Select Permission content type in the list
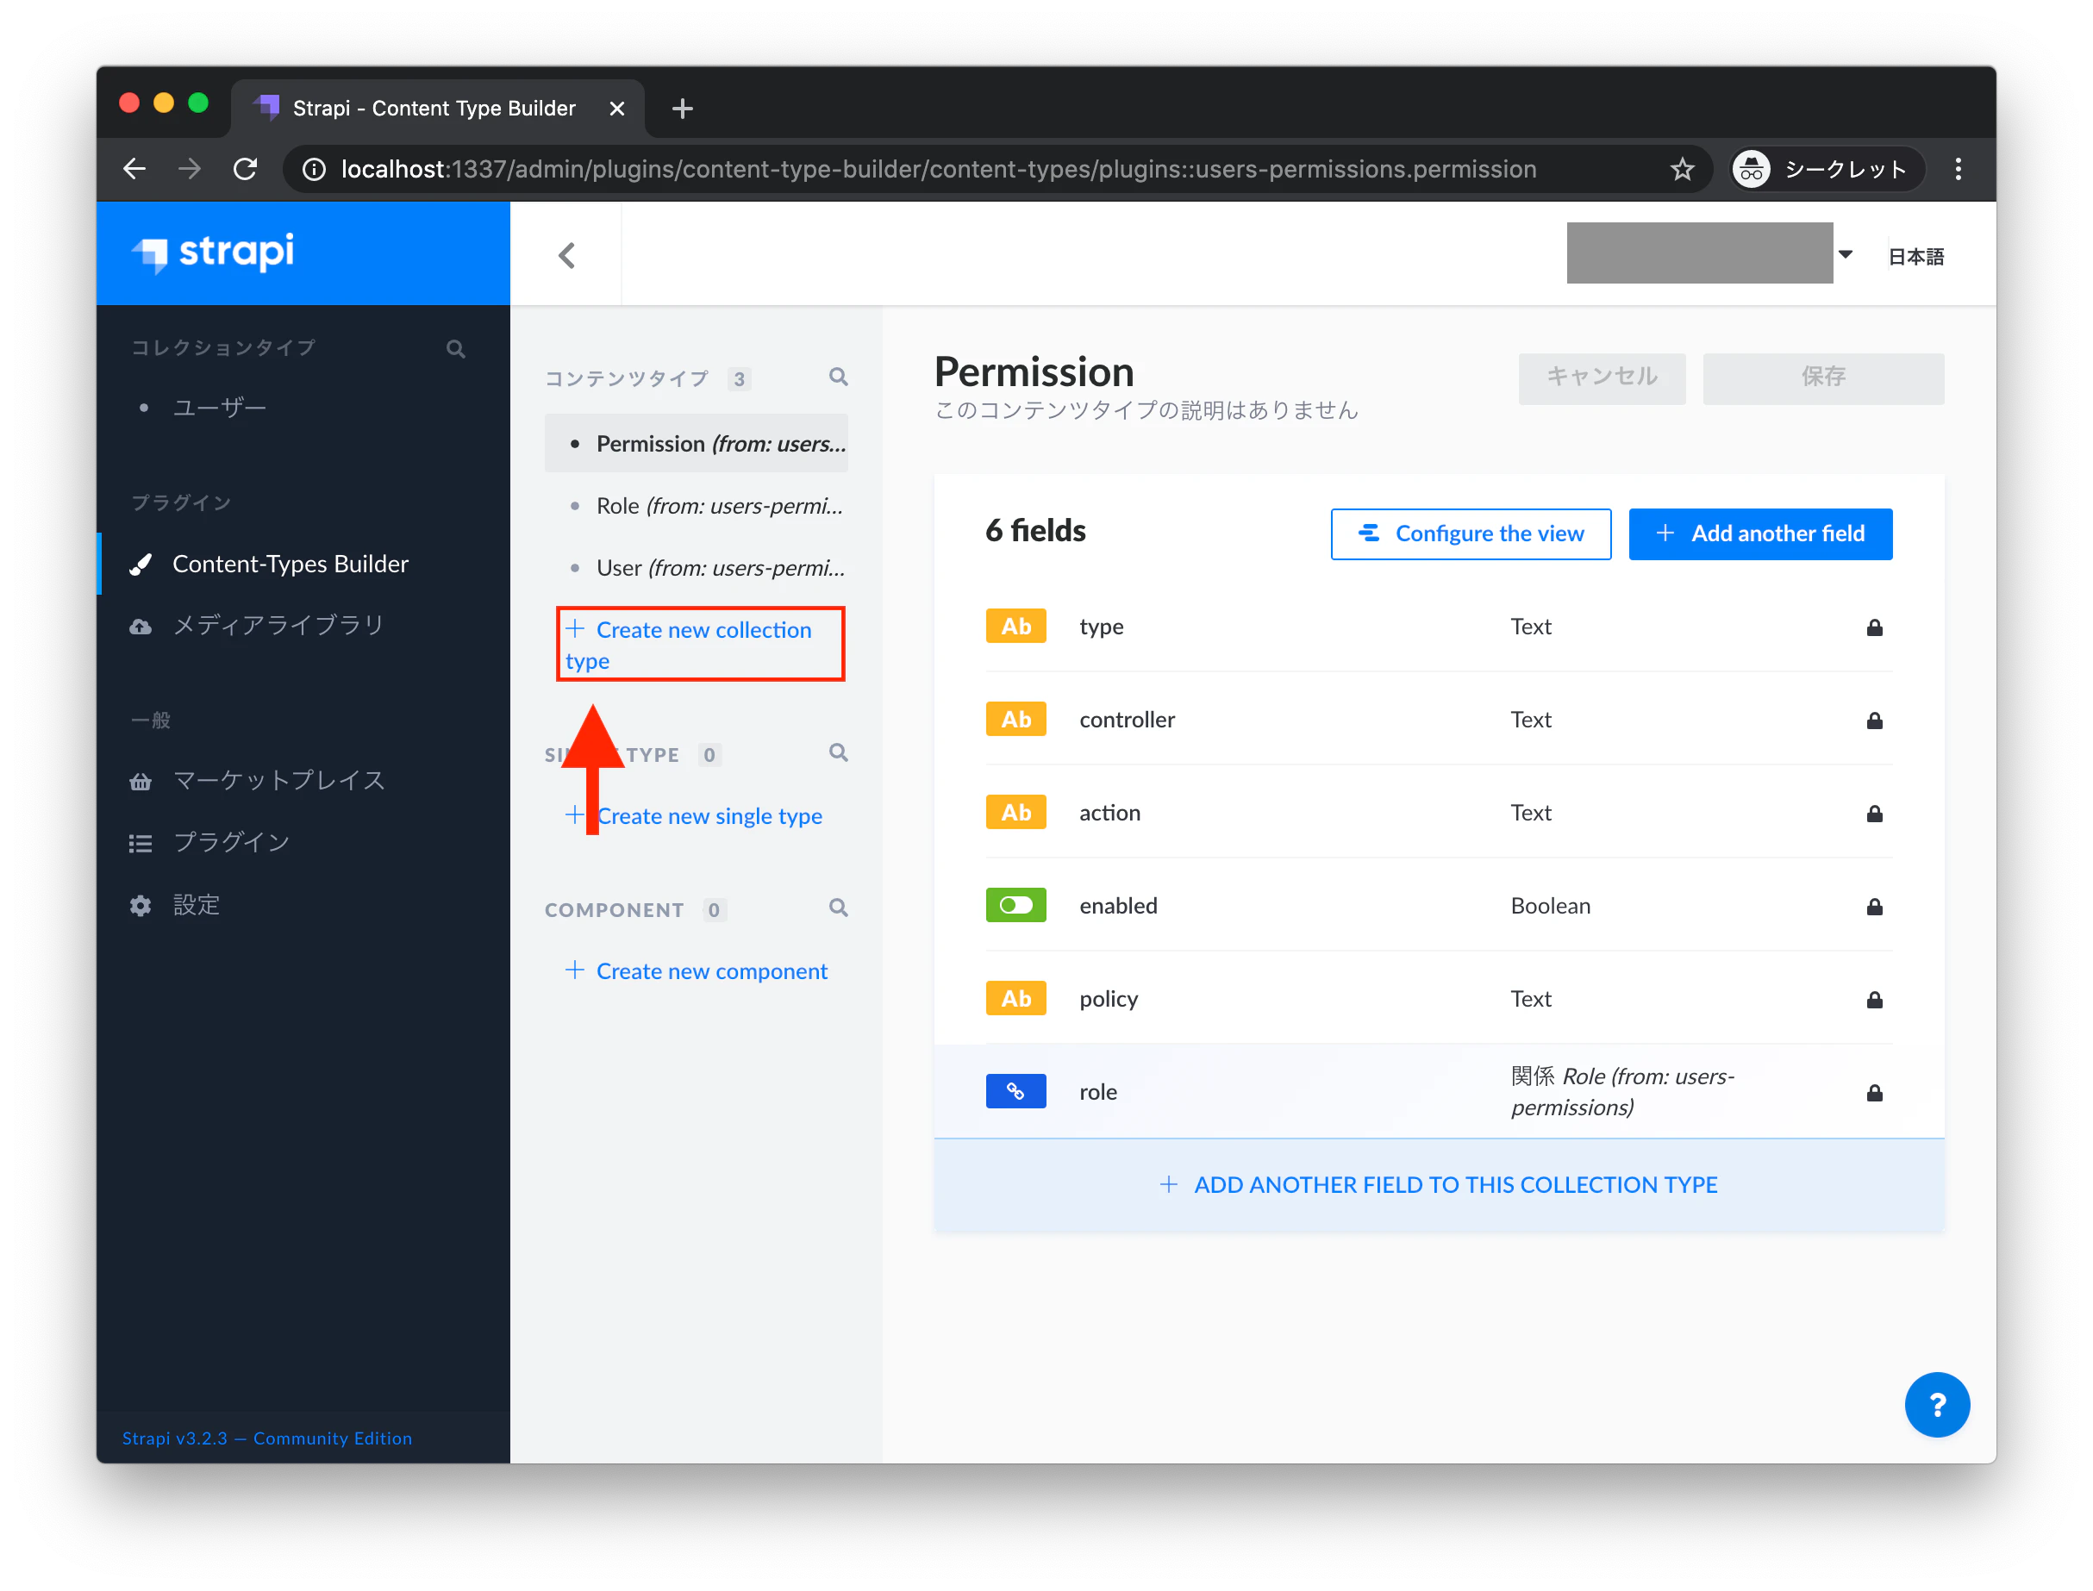2093x1591 pixels. click(x=697, y=443)
